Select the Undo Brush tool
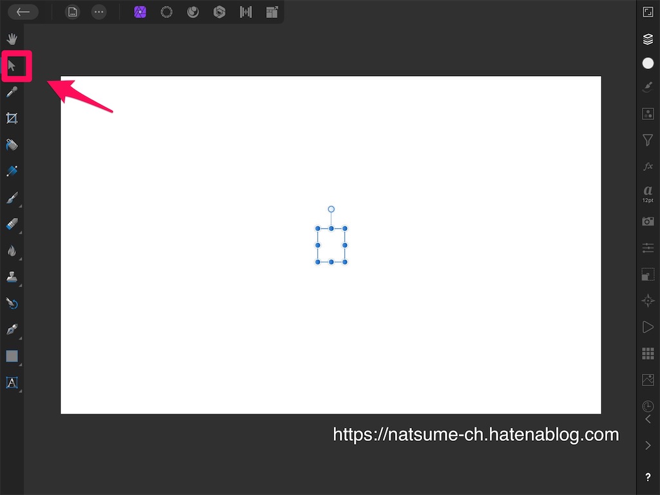The height and width of the screenshot is (495, 660). [x=12, y=304]
